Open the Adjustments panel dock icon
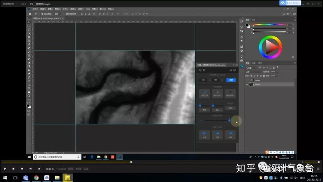323x182 pixels. coord(241,51)
